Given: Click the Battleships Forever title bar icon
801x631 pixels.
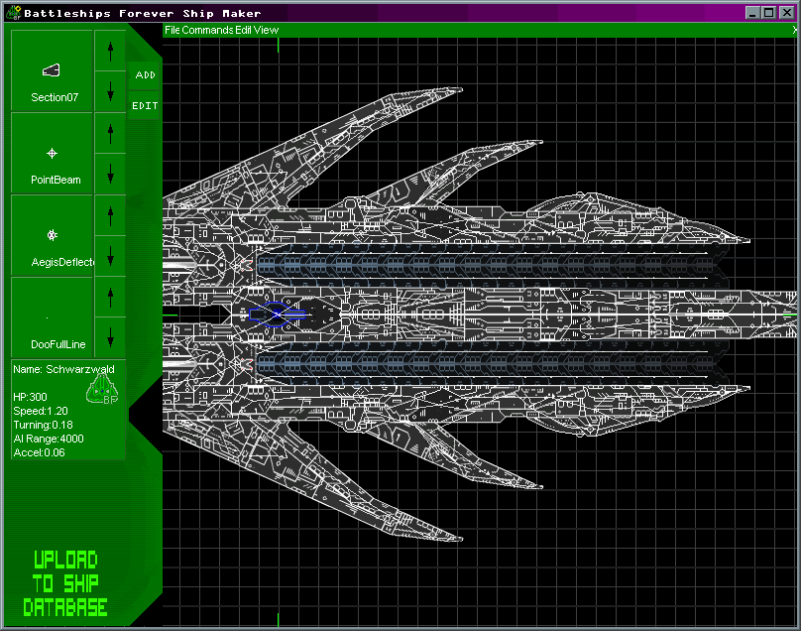Looking at the screenshot, I should coord(13,13).
